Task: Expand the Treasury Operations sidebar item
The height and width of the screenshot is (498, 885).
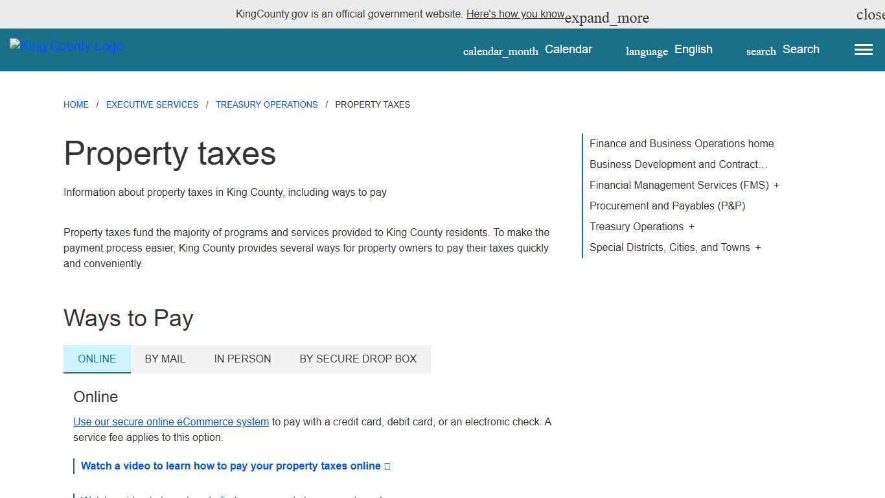Action: click(x=691, y=226)
